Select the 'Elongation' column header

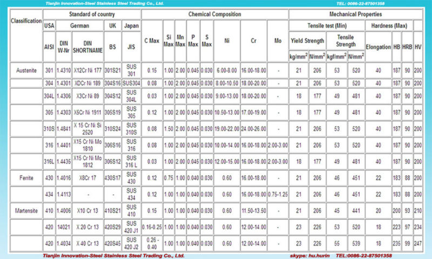click(x=379, y=47)
